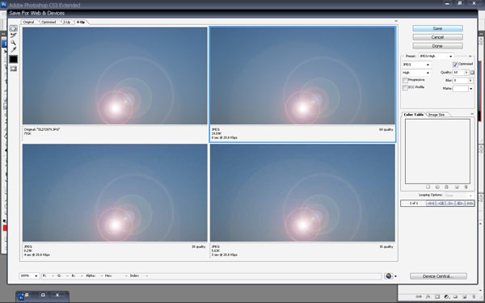
Task: Click the quality mask icon beside Quality field
Action: pyautogui.click(x=472, y=73)
